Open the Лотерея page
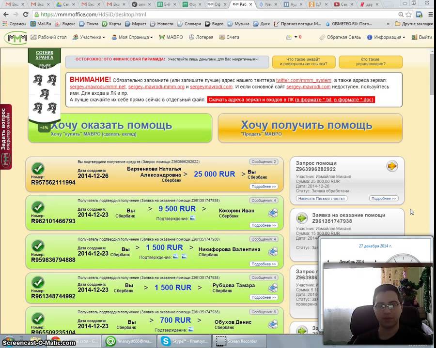 [201, 37]
